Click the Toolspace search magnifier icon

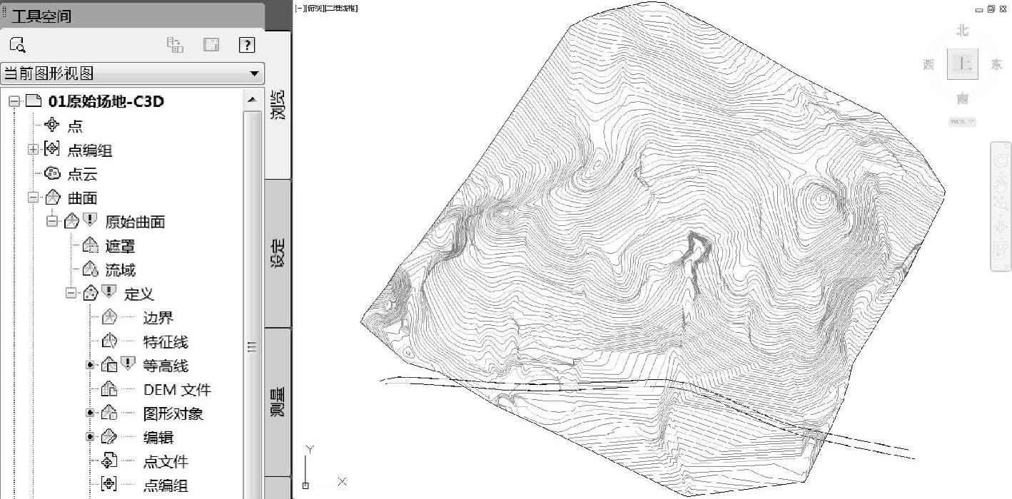[x=18, y=45]
